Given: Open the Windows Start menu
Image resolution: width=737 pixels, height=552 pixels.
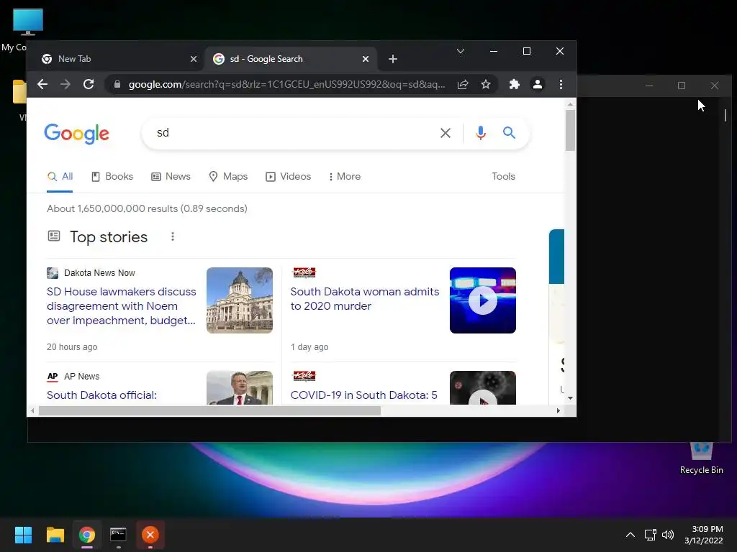Looking at the screenshot, I should tap(23, 535).
